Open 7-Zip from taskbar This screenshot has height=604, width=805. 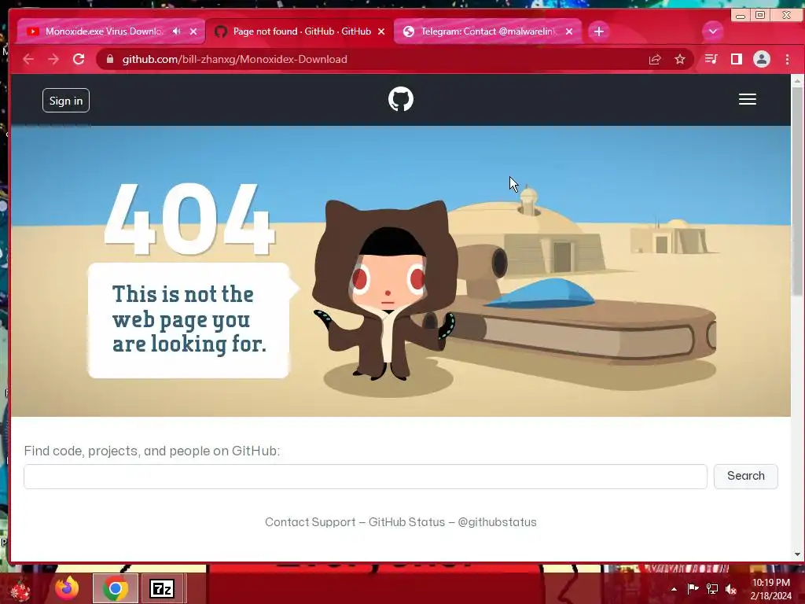coord(162,588)
